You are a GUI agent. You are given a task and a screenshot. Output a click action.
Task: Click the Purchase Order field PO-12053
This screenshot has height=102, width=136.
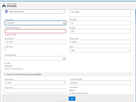(x=35, y=42)
